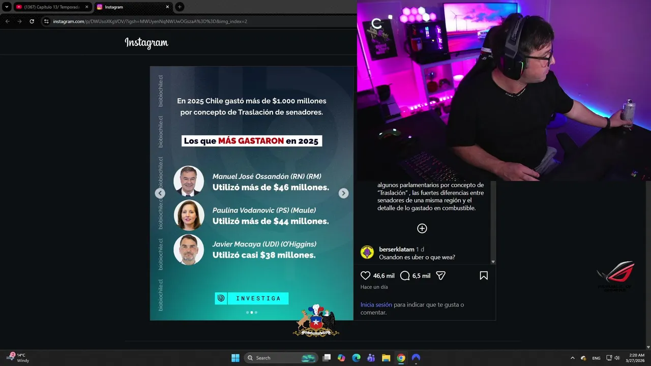This screenshot has height=366, width=651.
Task: Like the post with heart icon
Action: point(365,276)
